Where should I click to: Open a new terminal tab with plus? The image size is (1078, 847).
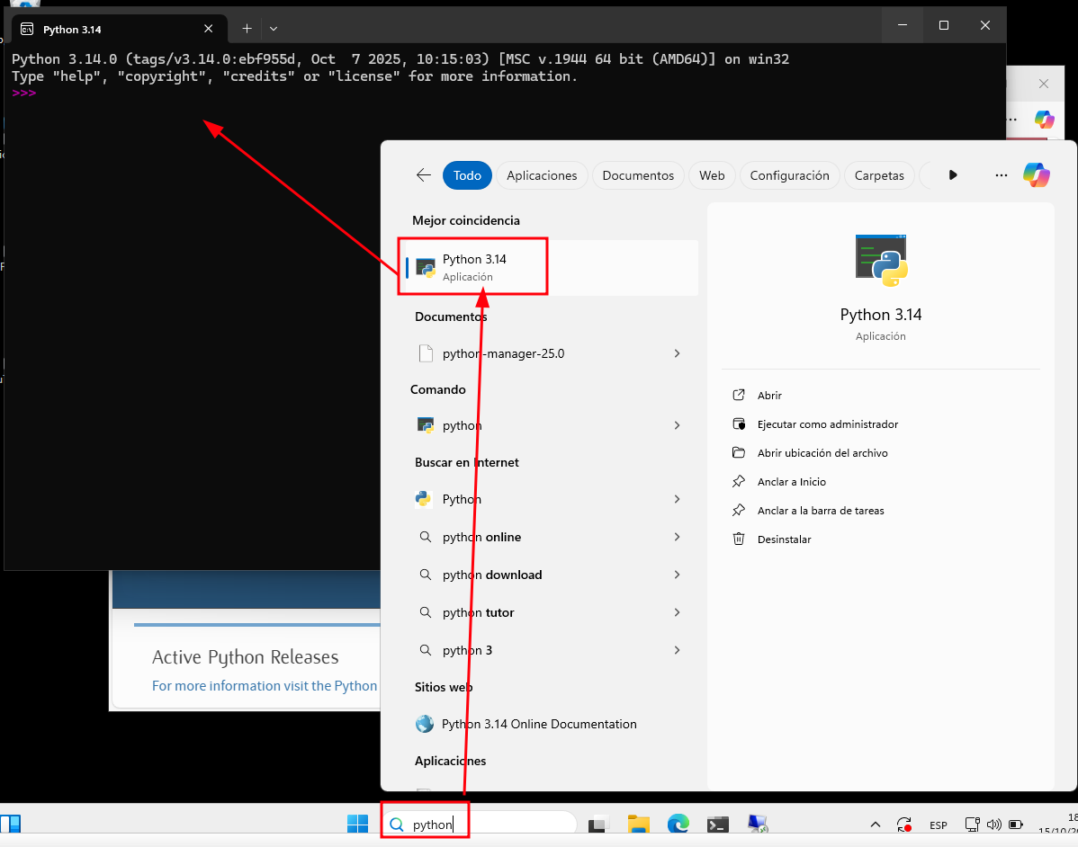(247, 29)
